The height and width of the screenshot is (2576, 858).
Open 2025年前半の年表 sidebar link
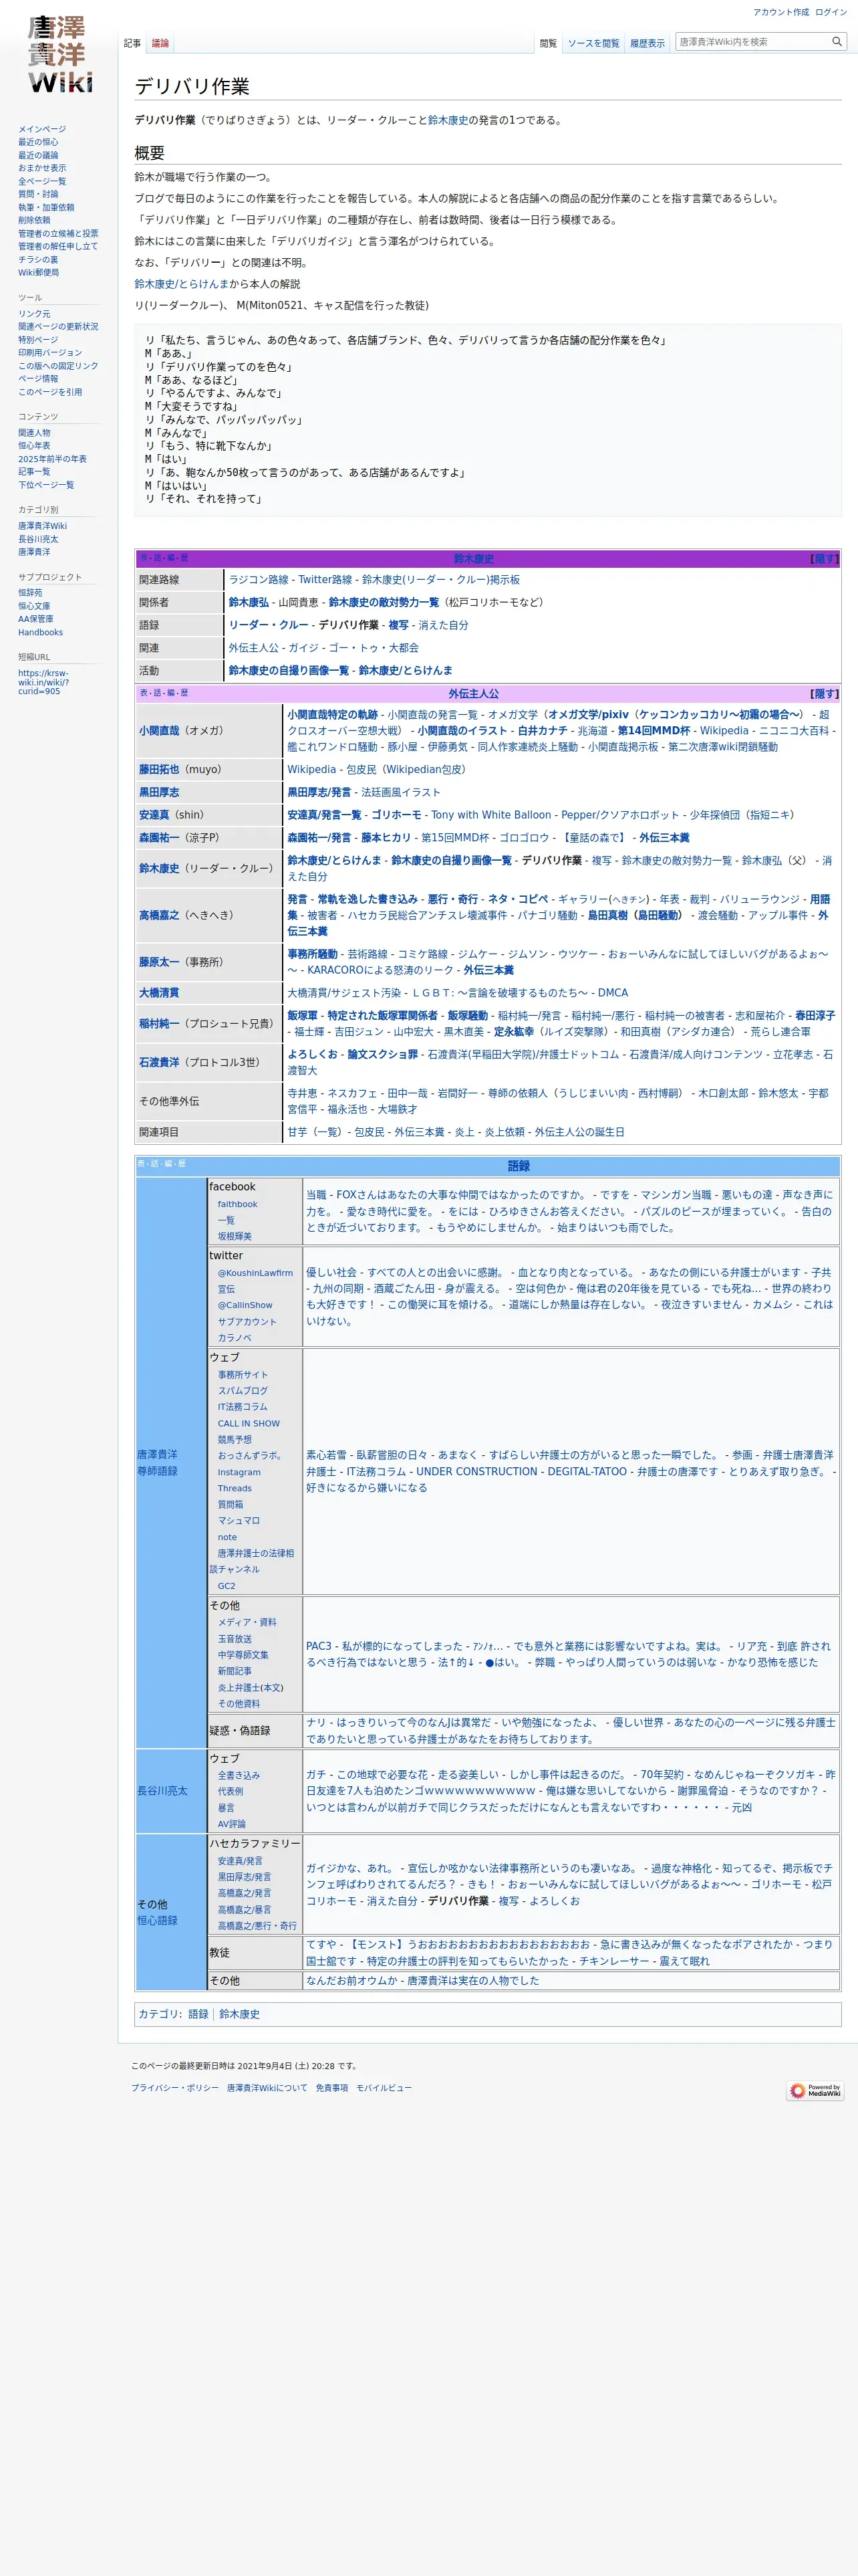[52, 459]
